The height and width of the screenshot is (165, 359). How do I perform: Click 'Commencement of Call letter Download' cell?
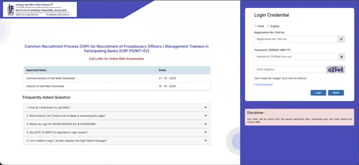point(50,78)
